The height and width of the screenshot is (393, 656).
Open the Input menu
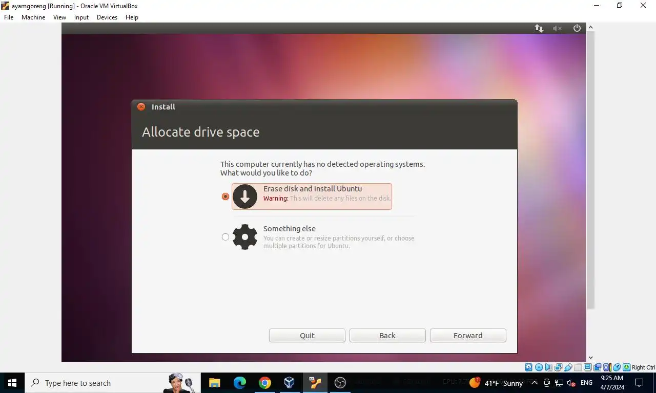coord(81,17)
